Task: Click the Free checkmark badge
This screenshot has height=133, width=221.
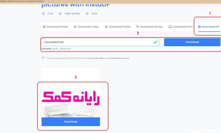Action: tap(87, 14)
